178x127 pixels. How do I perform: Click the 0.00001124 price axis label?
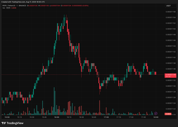171,103
